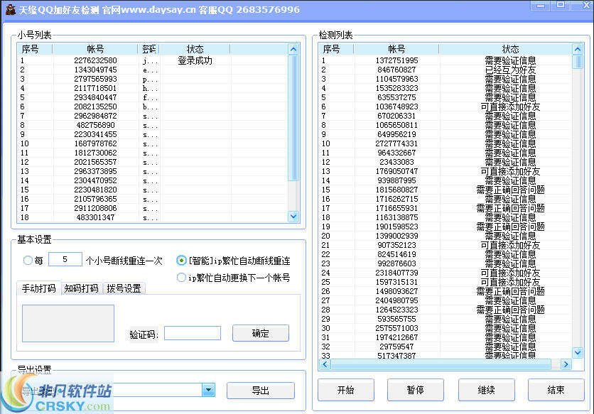Click 已经互为好友 status text
The image size is (594, 414).
(510, 70)
